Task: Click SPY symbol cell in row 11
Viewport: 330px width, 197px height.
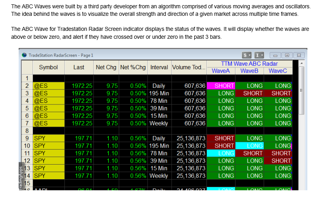Action: click(48, 153)
